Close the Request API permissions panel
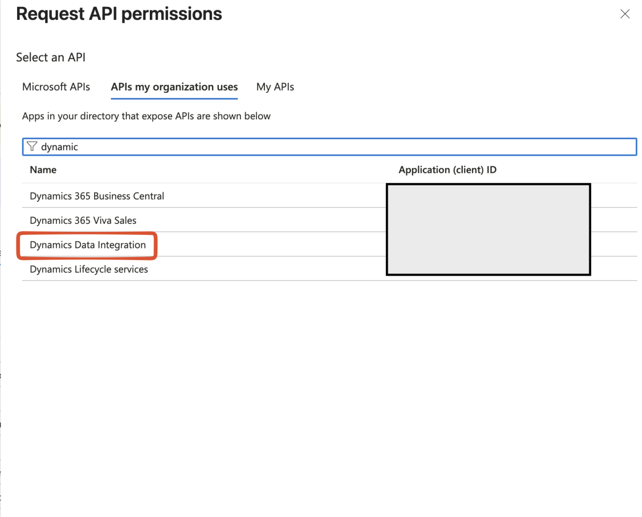 [624, 14]
